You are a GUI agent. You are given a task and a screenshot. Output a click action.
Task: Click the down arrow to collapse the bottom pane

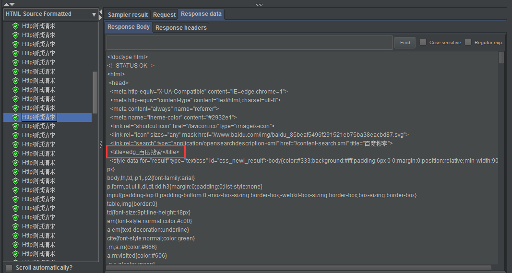[12, 4]
